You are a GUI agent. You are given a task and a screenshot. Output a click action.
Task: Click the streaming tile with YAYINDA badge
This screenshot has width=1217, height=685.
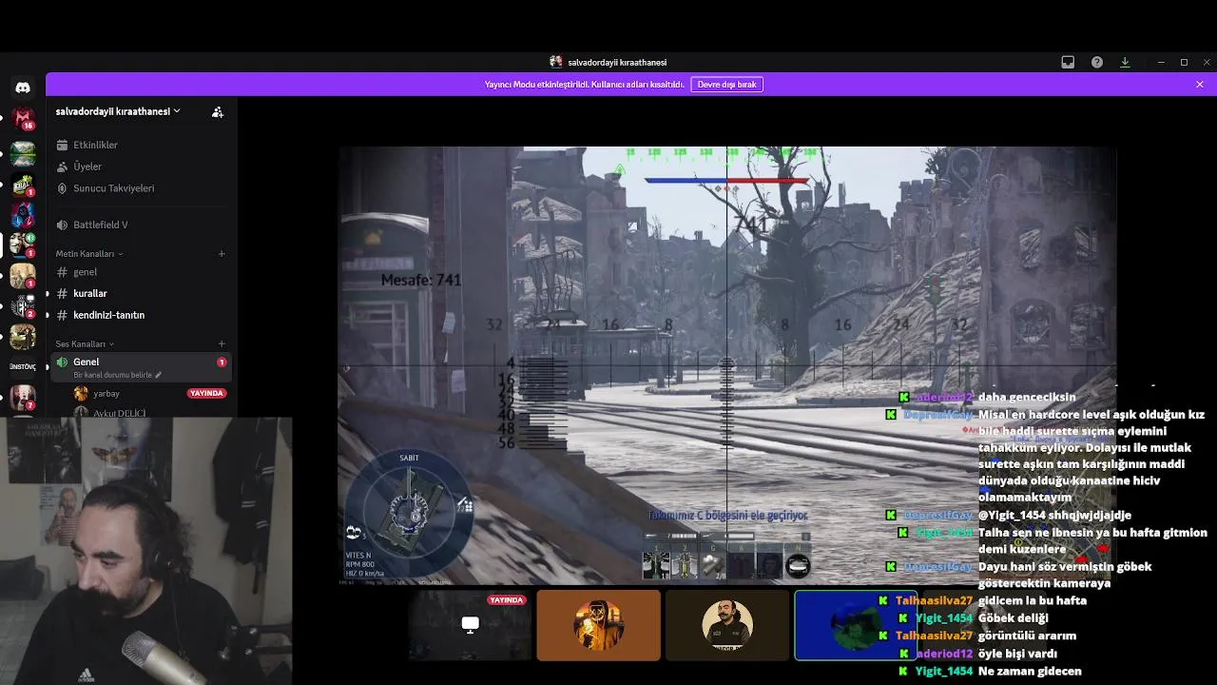(470, 625)
